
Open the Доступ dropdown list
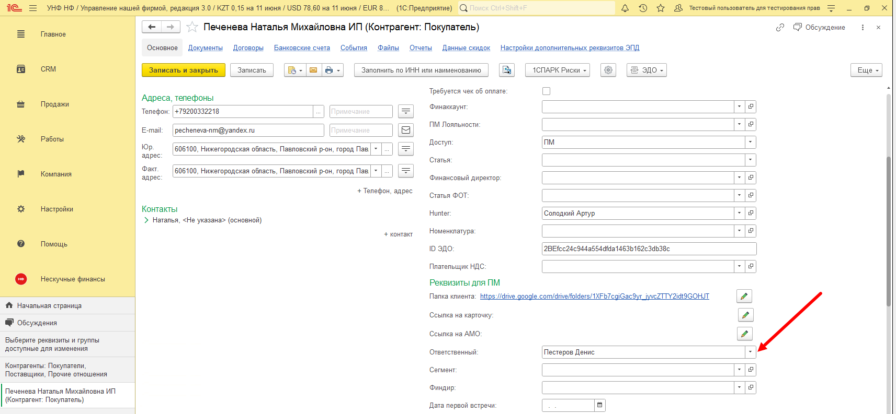(750, 142)
